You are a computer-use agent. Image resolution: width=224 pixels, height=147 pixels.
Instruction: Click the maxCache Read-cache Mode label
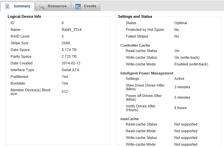click(141, 131)
